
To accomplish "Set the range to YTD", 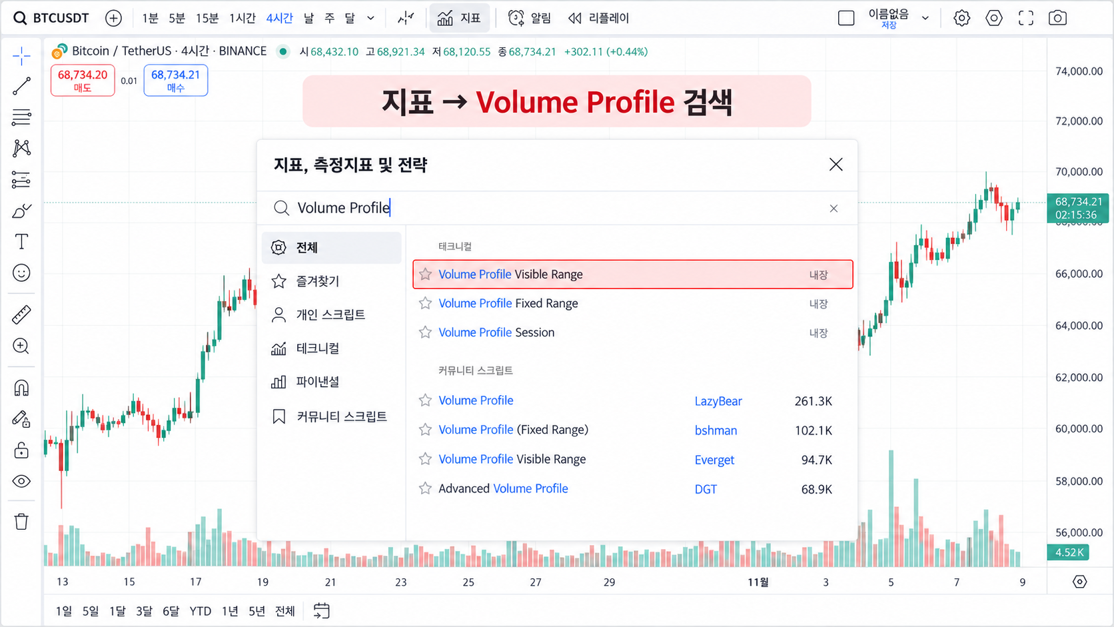I will (200, 611).
